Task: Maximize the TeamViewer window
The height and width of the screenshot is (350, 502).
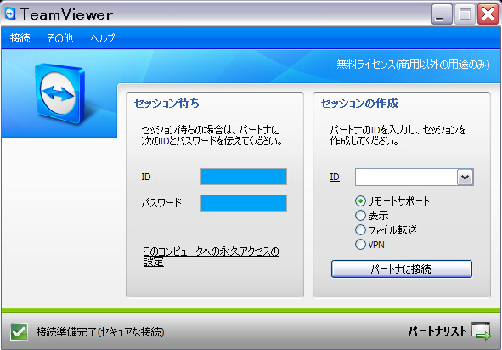Action: [465, 14]
